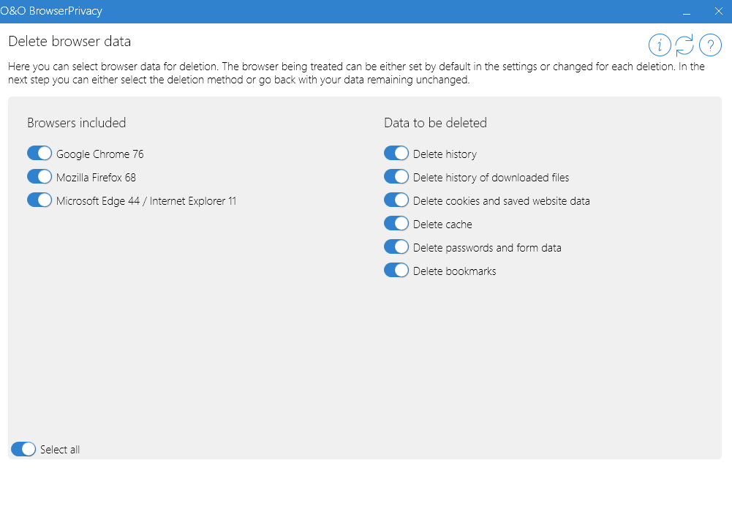Open help using the question mark icon
The height and width of the screenshot is (509, 732).
point(710,45)
